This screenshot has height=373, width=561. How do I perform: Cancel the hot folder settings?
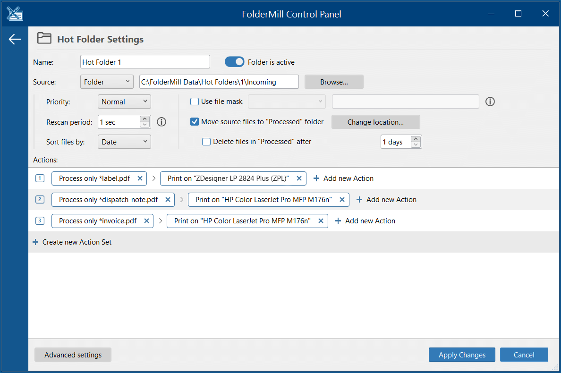click(x=524, y=355)
